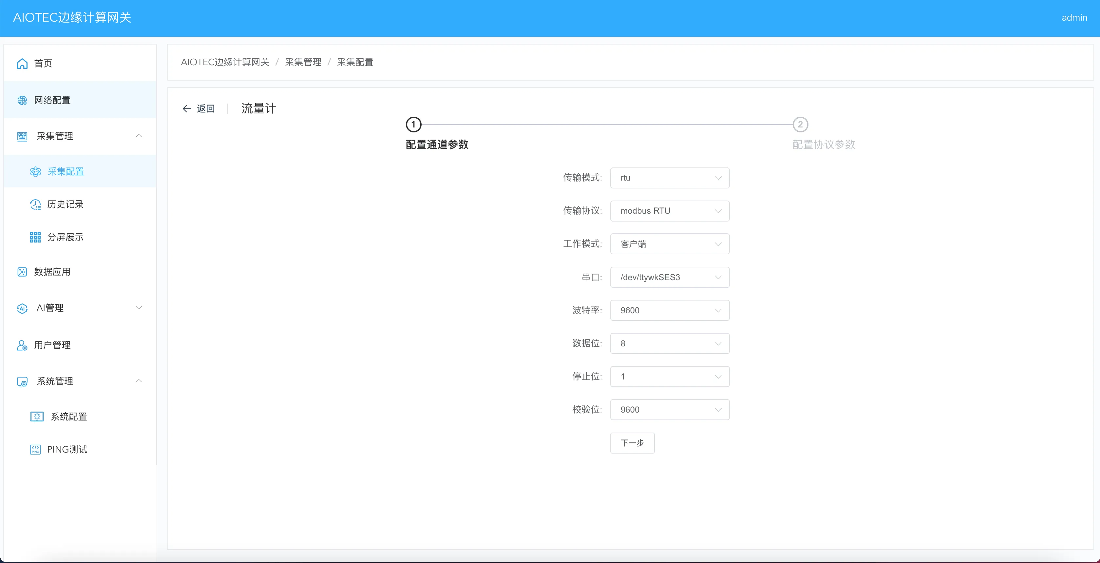Click the back arrow icon next to 返回
The image size is (1100, 563).
coord(187,109)
